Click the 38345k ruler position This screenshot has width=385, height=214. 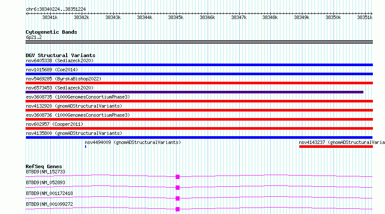[x=176, y=17]
